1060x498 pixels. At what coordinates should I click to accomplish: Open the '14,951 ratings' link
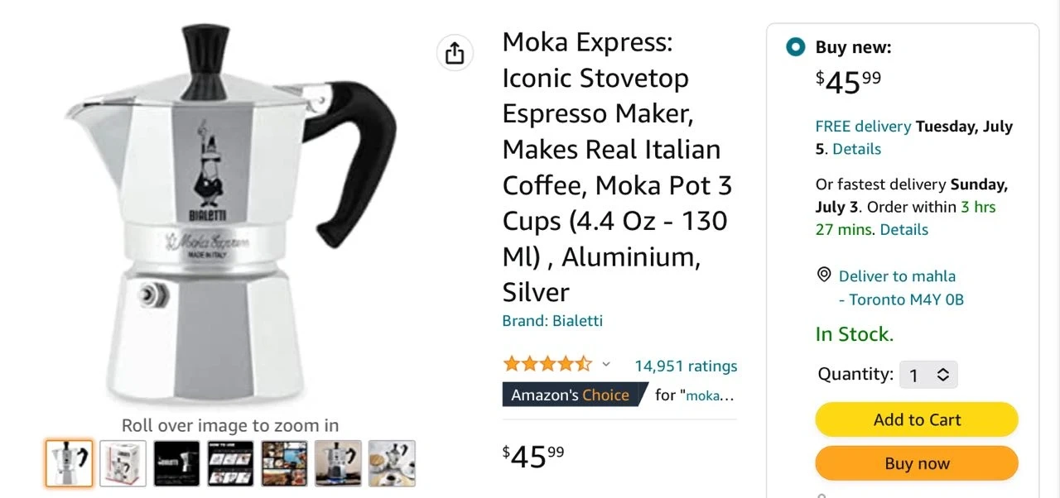tap(686, 366)
